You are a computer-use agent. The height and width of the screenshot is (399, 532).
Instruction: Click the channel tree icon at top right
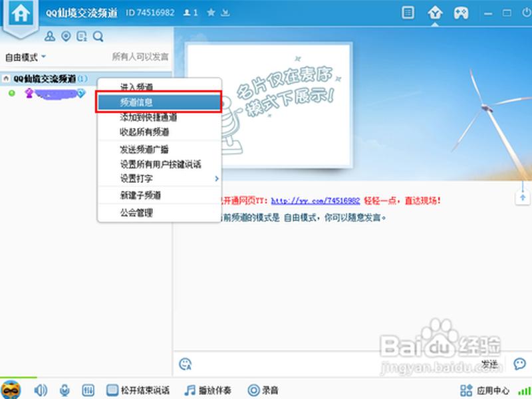point(435,13)
